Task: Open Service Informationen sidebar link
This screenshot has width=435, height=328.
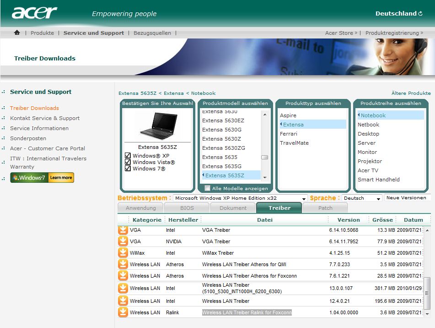Action: [x=39, y=128]
